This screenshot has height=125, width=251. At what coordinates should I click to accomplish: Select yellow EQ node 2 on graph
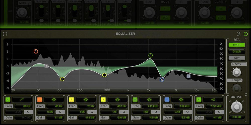pos(62,79)
